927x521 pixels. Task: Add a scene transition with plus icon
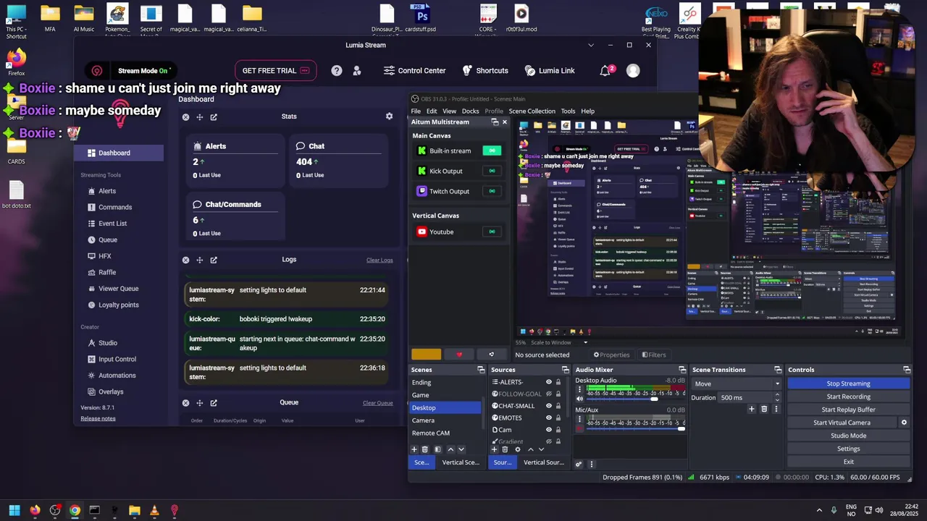click(752, 409)
